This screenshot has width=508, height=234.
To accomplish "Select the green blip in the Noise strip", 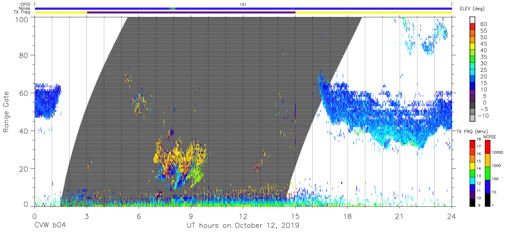I will pyautogui.click(x=172, y=8).
